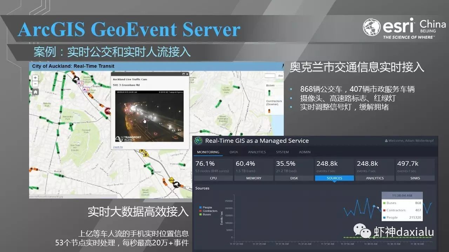
Task: Select the yellow roadwork sign below the popup
Action: [147, 154]
